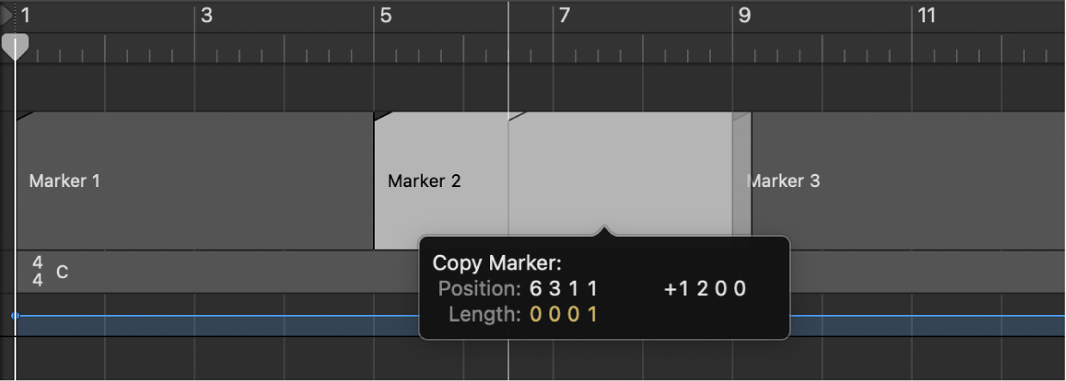Click the 4/4 time signature
This screenshot has width=1066, height=381.
(38, 271)
